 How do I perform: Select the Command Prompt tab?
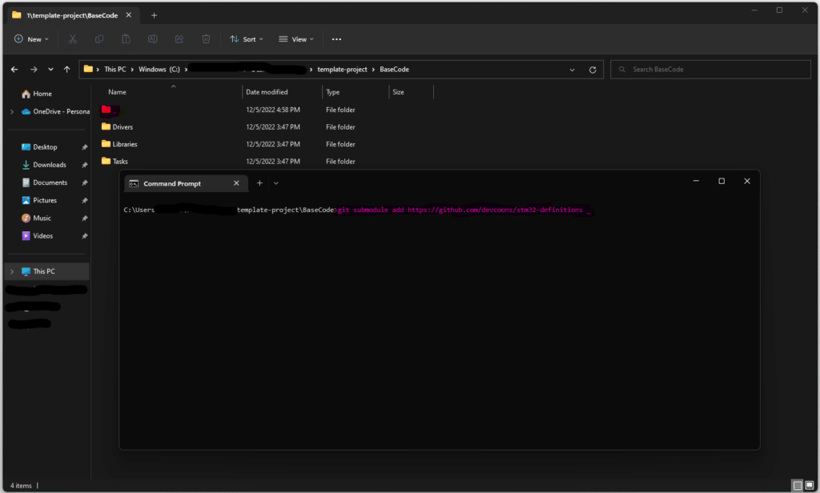(x=185, y=183)
